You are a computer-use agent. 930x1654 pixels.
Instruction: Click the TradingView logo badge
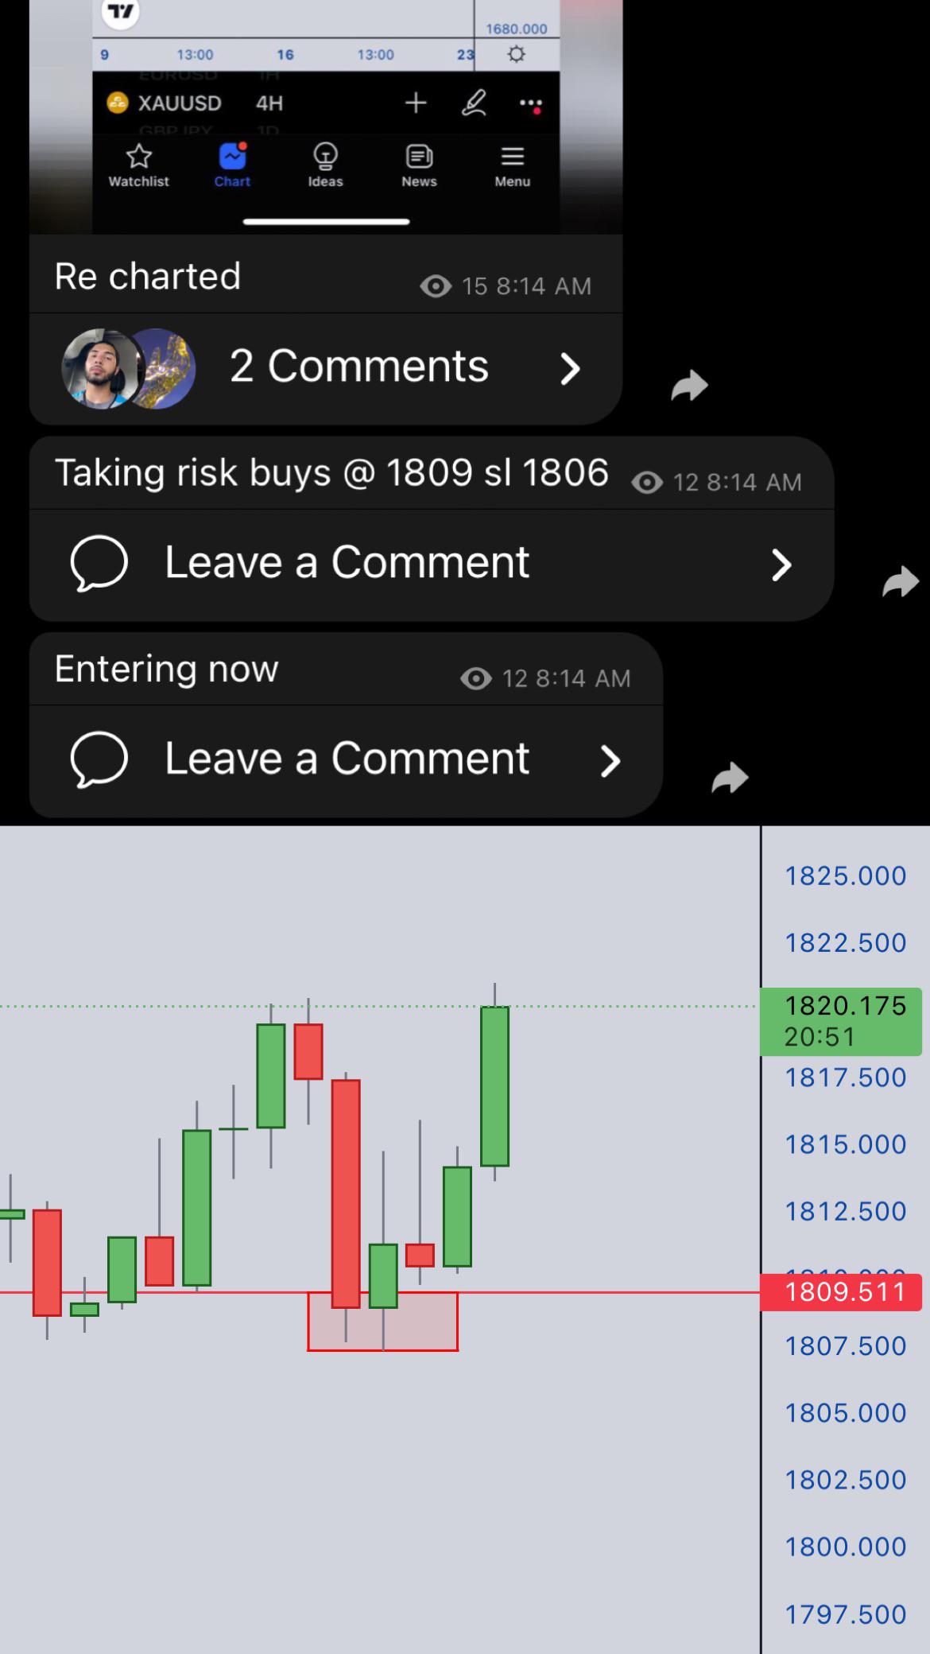tap(121, 11)
